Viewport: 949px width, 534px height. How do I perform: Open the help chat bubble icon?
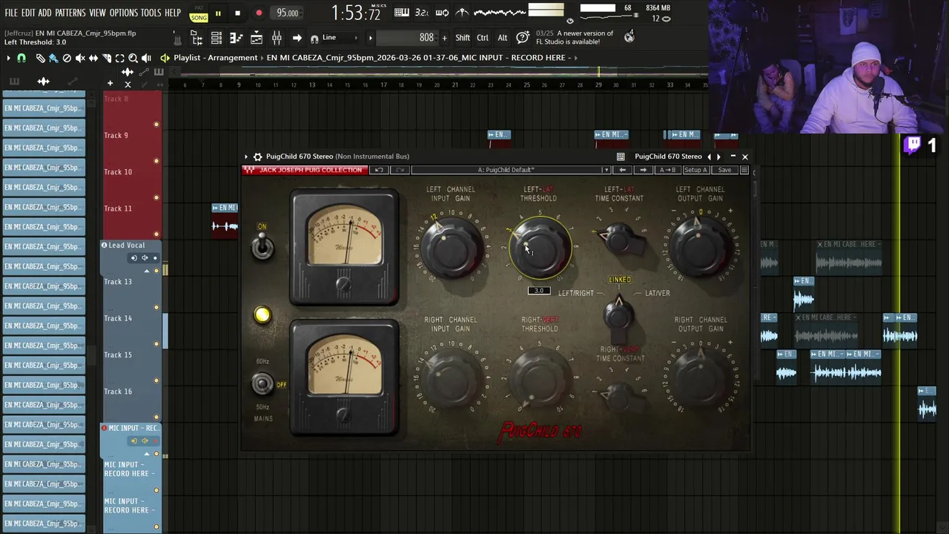(x=523, y=37)
